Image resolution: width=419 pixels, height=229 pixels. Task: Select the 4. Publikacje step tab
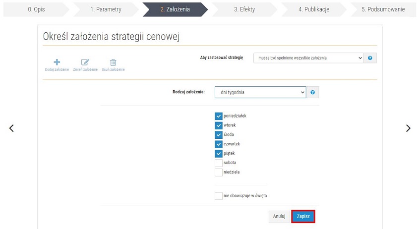click(x=314, y=9)
